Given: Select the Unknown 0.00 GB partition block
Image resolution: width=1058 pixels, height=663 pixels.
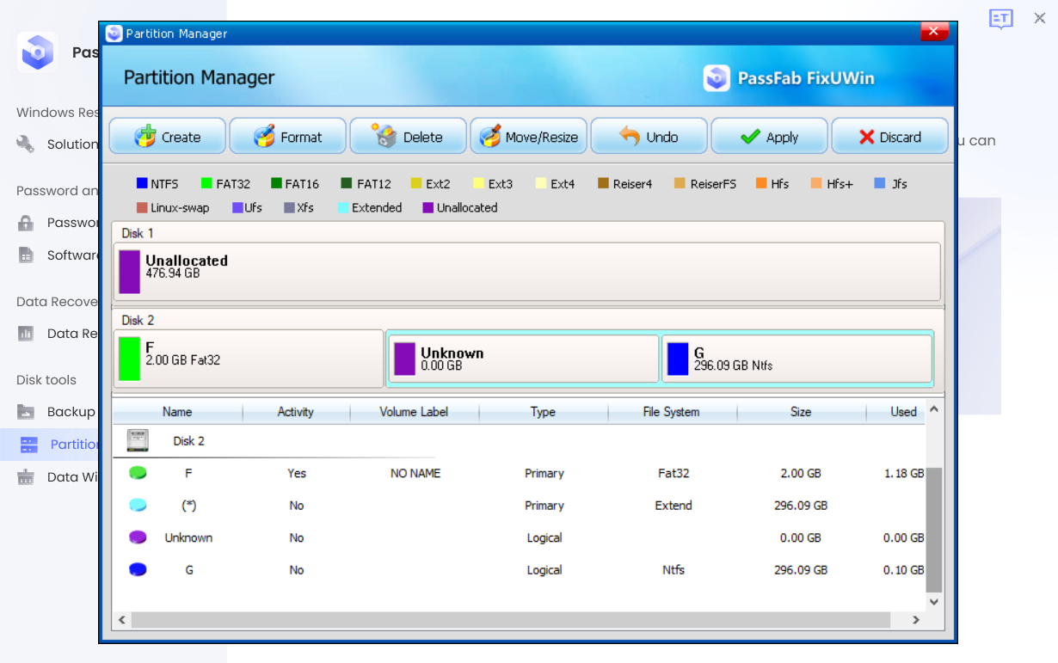Looking at the screenshot, I should (524, 359).
